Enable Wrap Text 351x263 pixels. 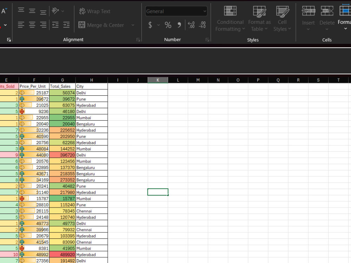(95, 11)
